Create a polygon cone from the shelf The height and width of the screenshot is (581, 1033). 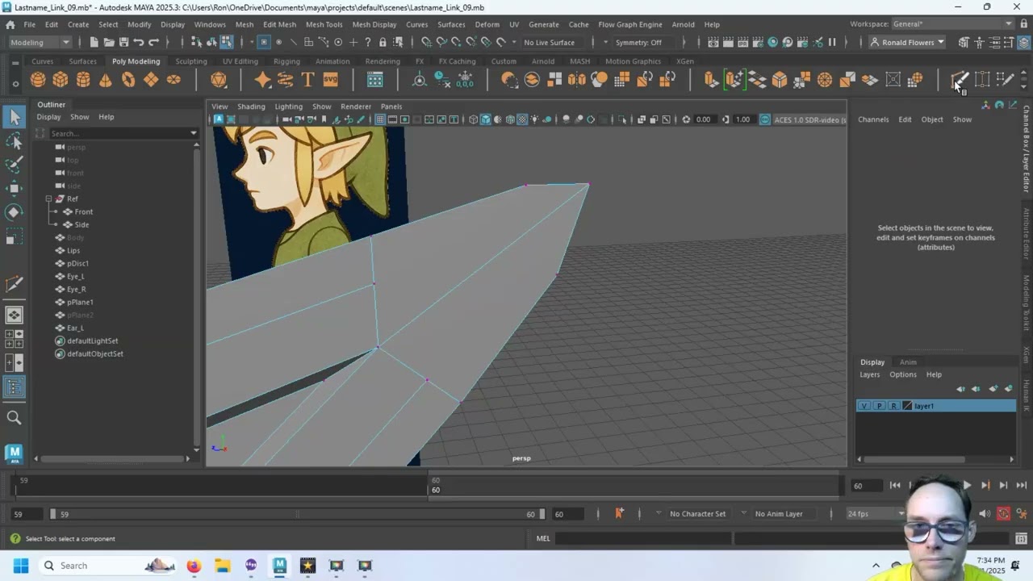coord(106,79)
